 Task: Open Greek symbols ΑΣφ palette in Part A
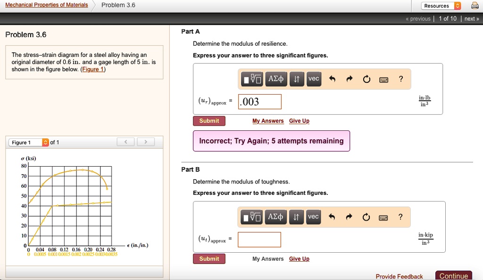pyautogui.click(x=275, y=79)
